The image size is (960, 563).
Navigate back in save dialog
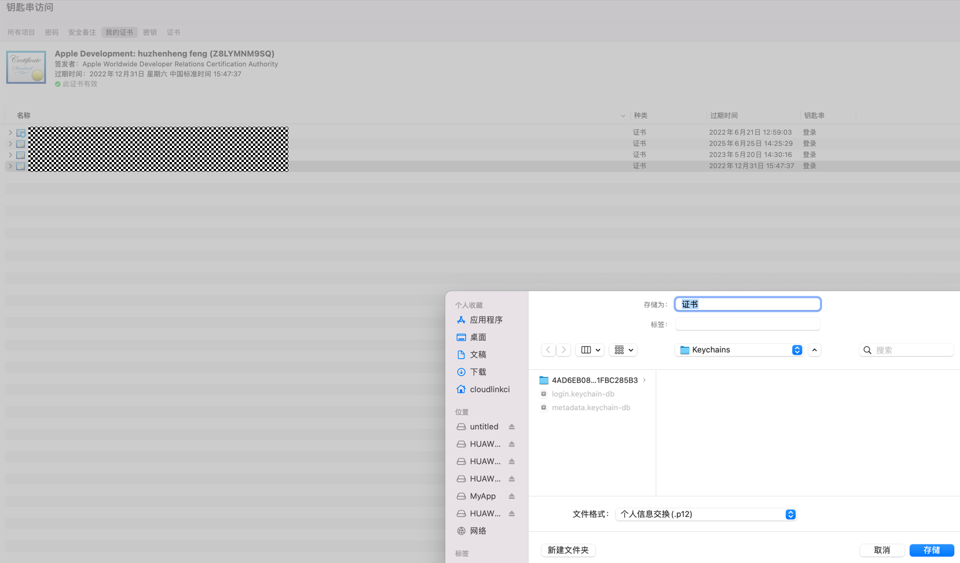548,350
